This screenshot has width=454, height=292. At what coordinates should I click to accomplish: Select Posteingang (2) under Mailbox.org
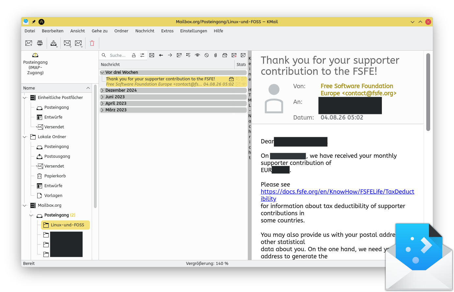[60, 215]
